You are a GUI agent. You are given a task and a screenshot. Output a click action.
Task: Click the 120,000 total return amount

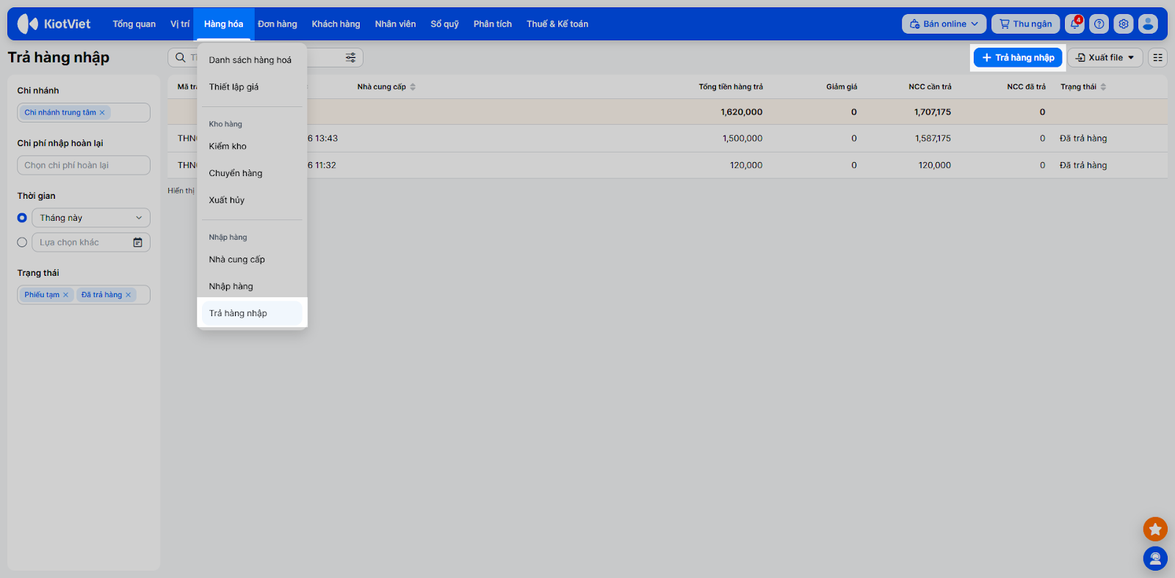point(746,165)
